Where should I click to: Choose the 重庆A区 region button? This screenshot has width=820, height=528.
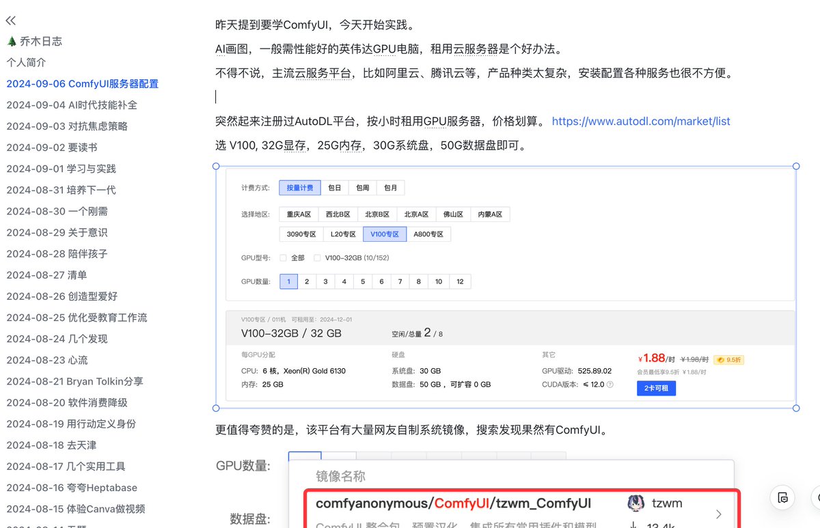tap(299, 214)
